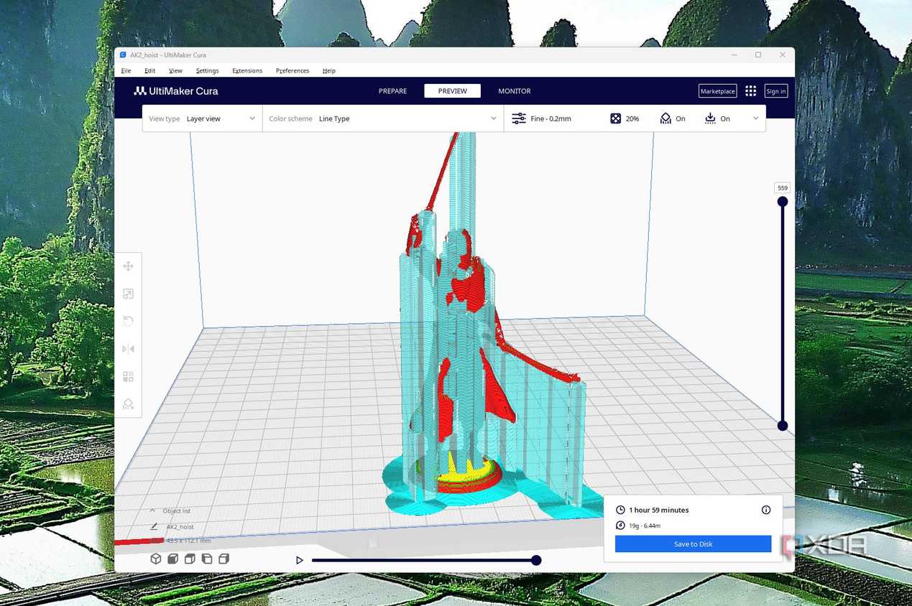Open the Color scheme Line Type dropdown

click(x=383, y=118)
